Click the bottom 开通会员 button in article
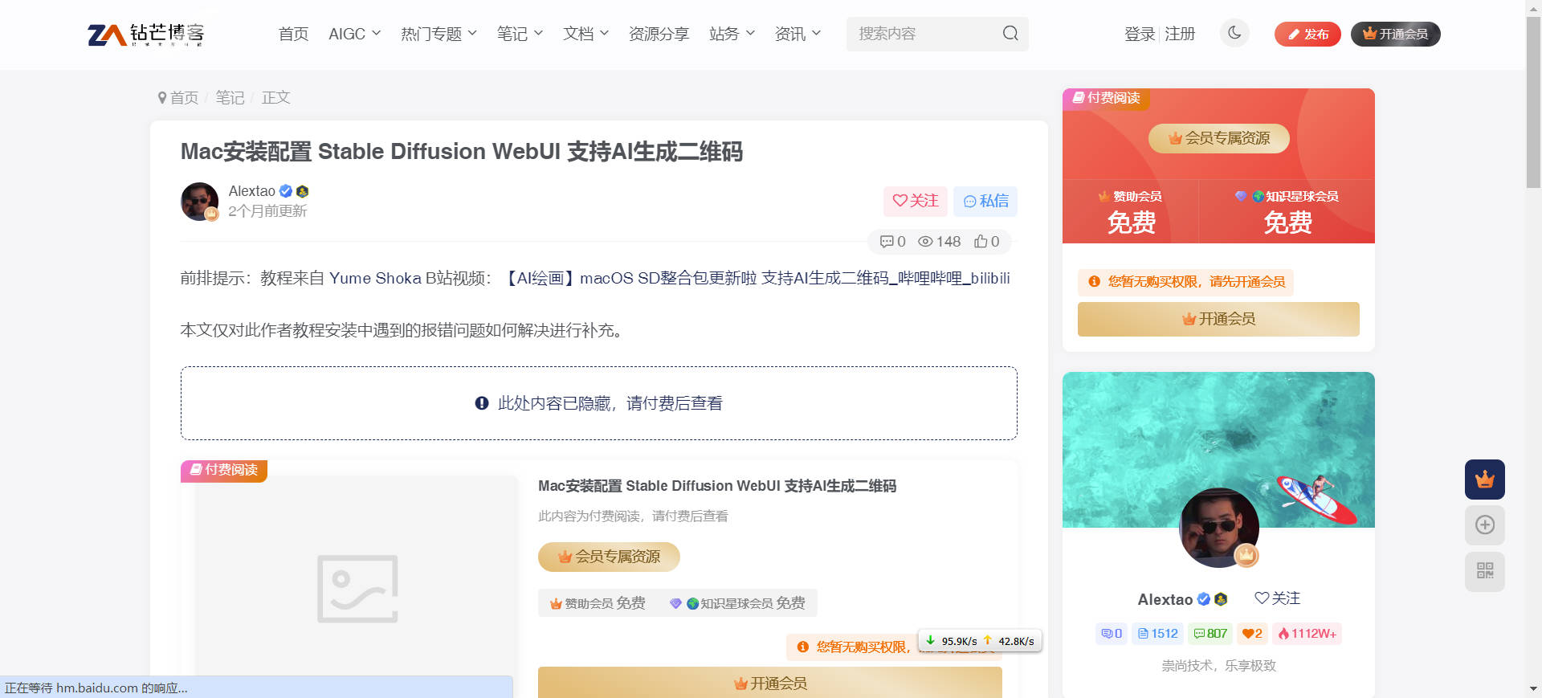This screenshot has height=698, width=1542. tap(770, 683)
